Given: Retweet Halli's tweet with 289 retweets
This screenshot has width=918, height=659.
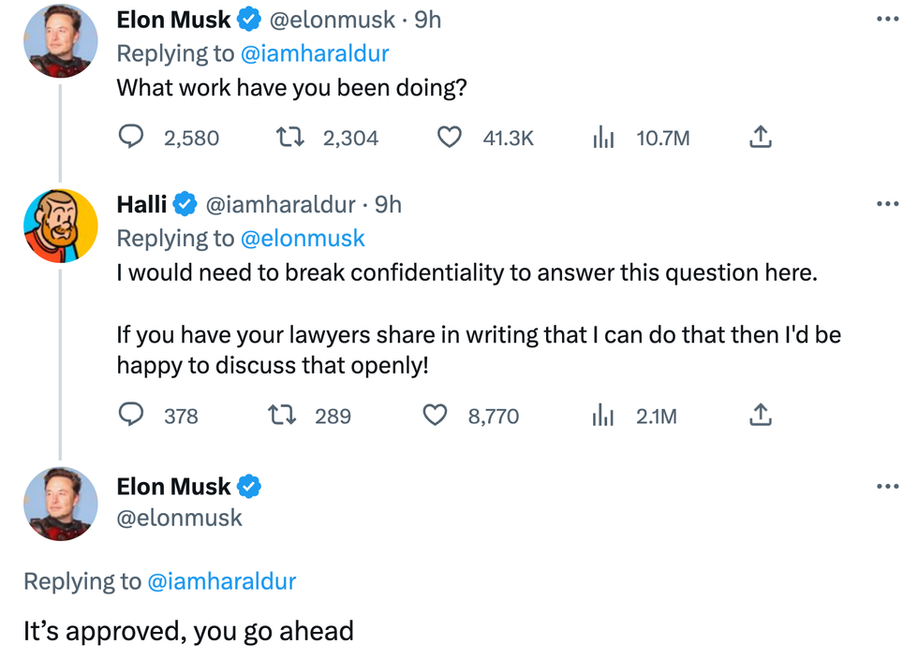Looking at the screenshot, I should coord(282,415).
